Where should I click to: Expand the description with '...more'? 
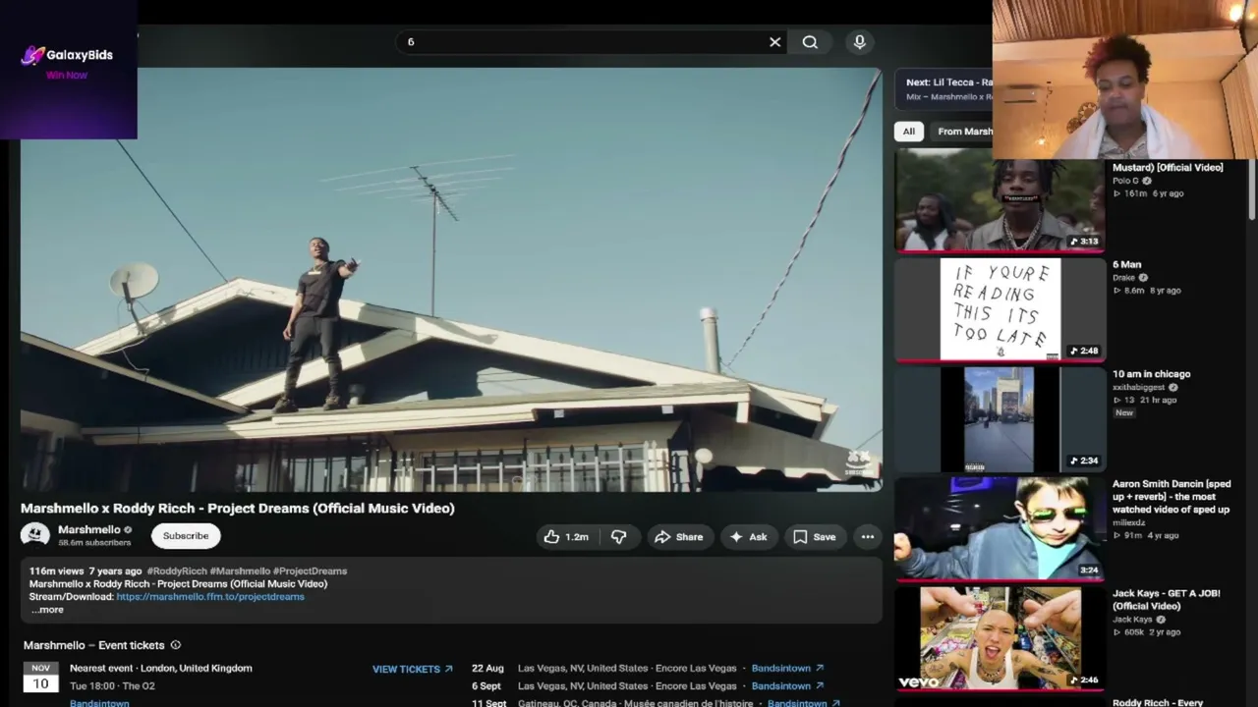tap(47, 610)
